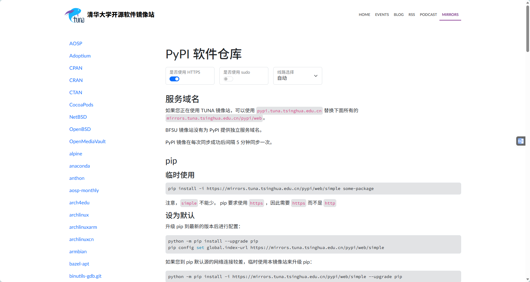Open the archlinuxarm link
This screenshot has height=282, width=530.
pyautogui.click(x=83, y=227)
